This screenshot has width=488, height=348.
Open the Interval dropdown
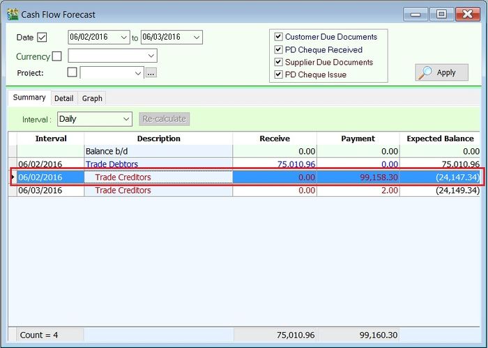(x=125, y=119)
